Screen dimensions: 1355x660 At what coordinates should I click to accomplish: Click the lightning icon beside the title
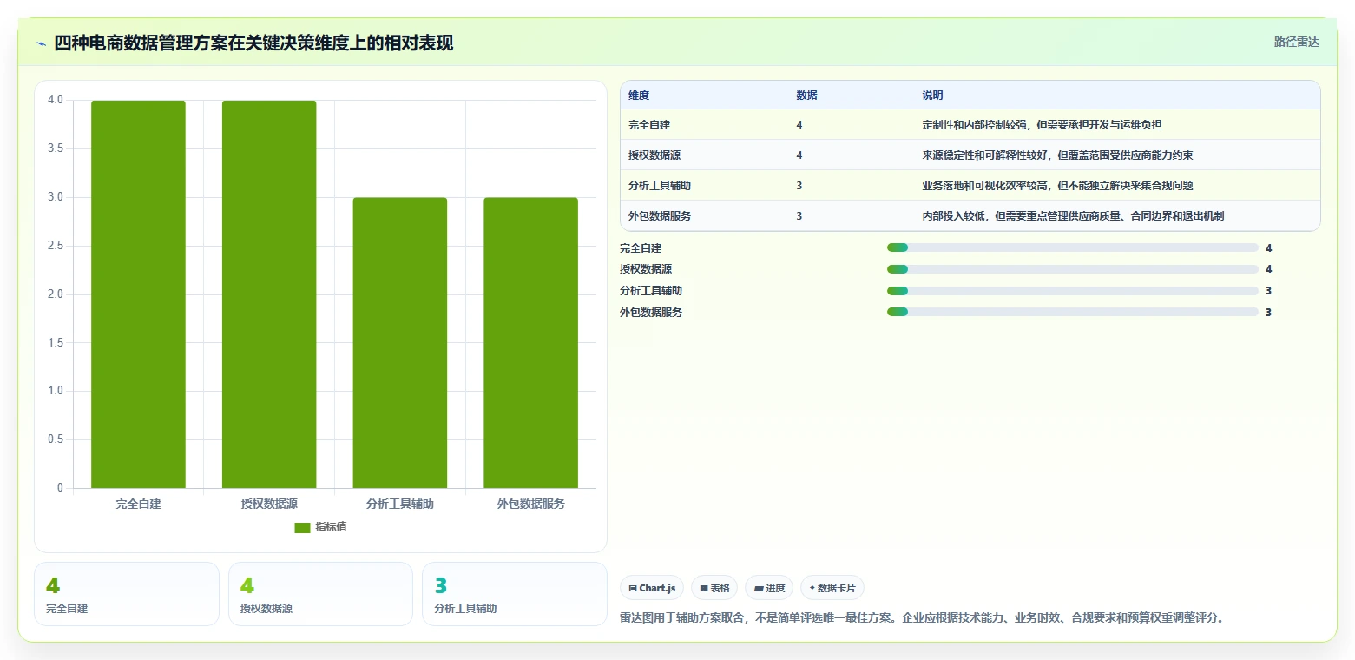41,43
